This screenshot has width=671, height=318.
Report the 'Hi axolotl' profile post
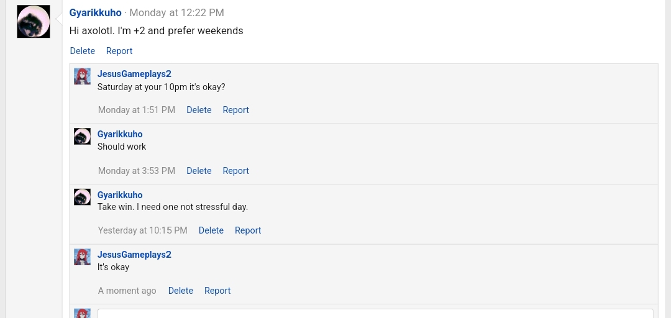pos(119,51)
